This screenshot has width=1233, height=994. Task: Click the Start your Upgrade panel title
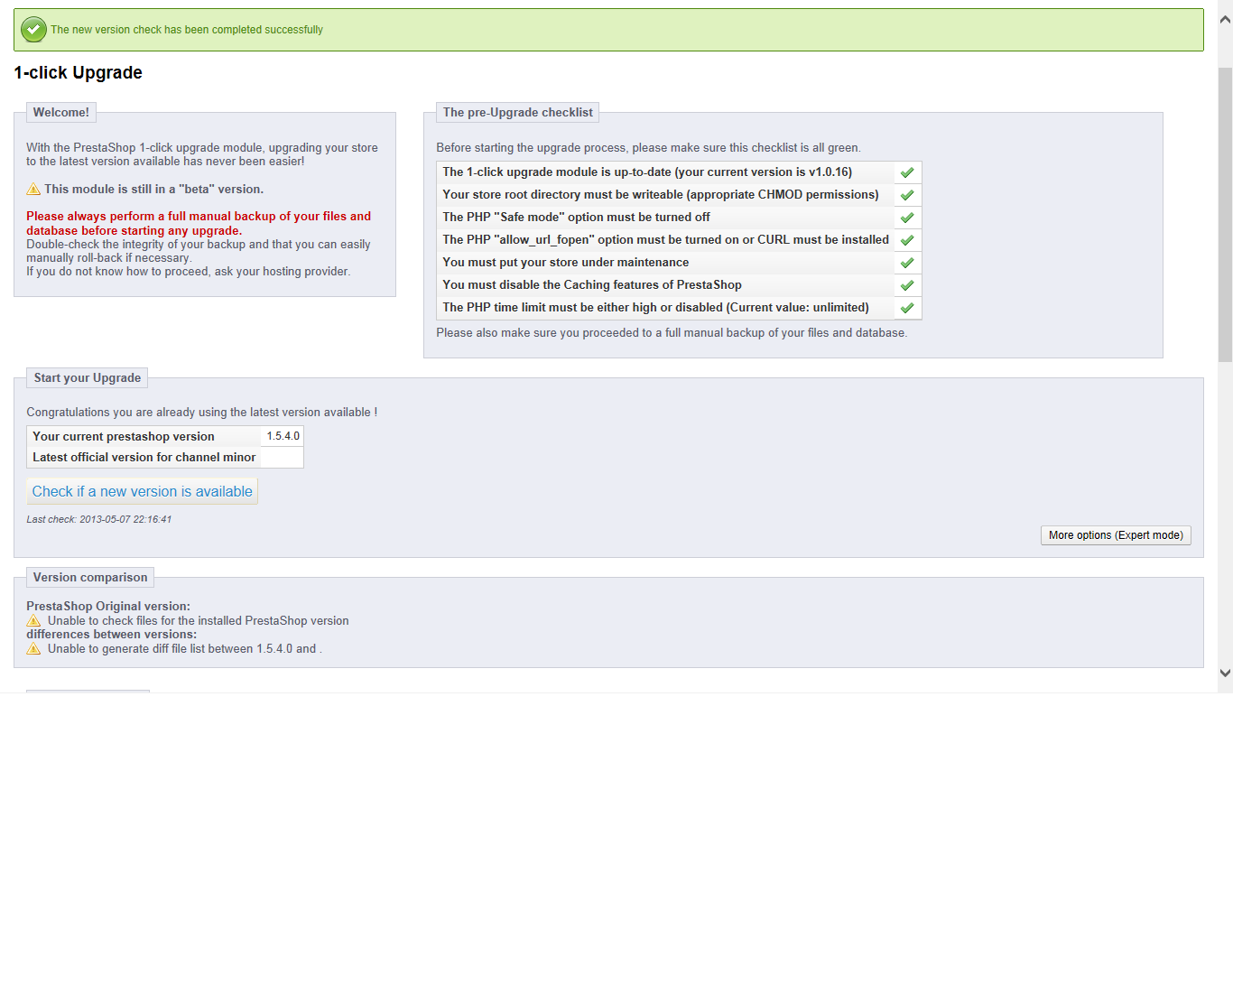pyautogui.click(x=88, y=377)
